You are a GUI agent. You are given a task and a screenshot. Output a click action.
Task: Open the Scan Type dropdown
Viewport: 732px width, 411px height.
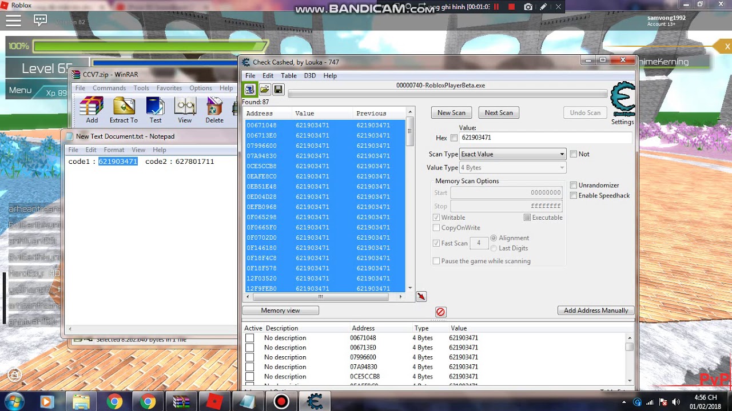[512, 154]
